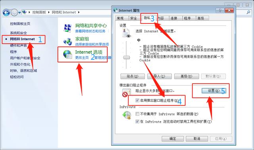The image size is (254, 150).
Task: Click the Back navigation arrow button
Action: point(6,12)
